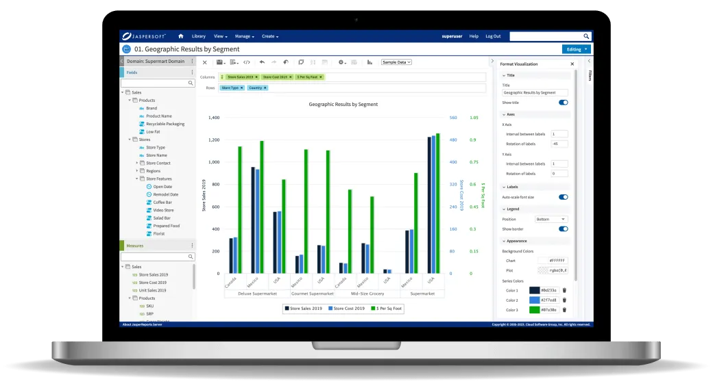This screenshot has height=392, width=713.
Task: Remove Store Sales 2019 column chip
Action: point(256,77)
